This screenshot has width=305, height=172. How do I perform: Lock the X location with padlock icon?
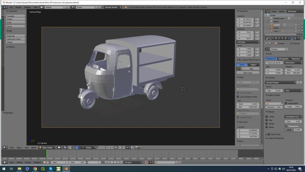tap(257, 19)
